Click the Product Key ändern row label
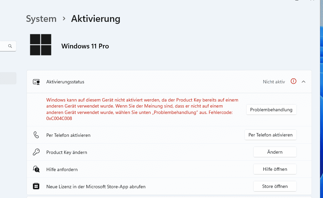This screenshot has width=323, height=198. click(67, 152)
